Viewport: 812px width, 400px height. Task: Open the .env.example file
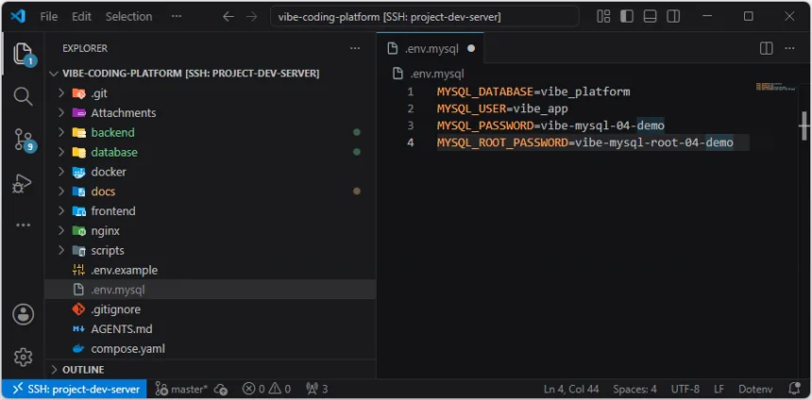(x=211, y=270)
